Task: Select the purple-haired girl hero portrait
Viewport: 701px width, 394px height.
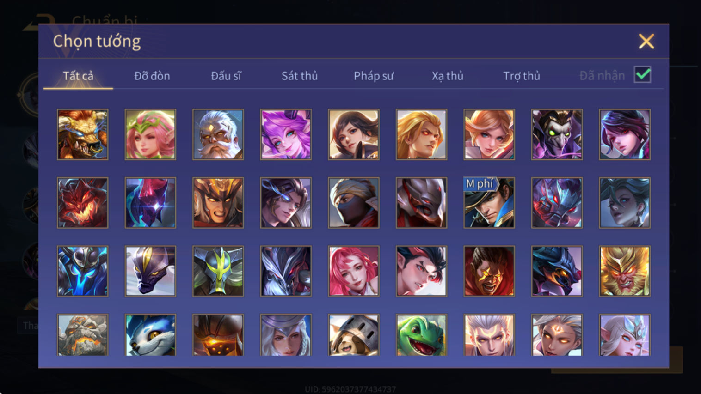Action: click(286, 134)
